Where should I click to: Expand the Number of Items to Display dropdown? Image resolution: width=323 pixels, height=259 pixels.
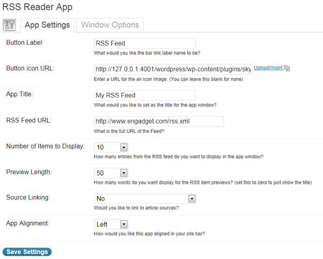[124, 147]
